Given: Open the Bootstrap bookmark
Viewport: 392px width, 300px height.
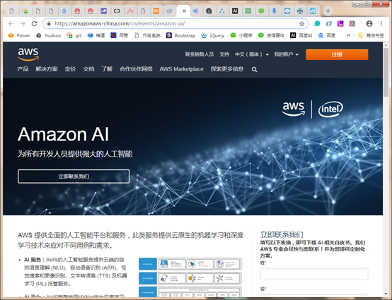Looking at the screenshot, I should pyautogui.click(x=181, y=36).
